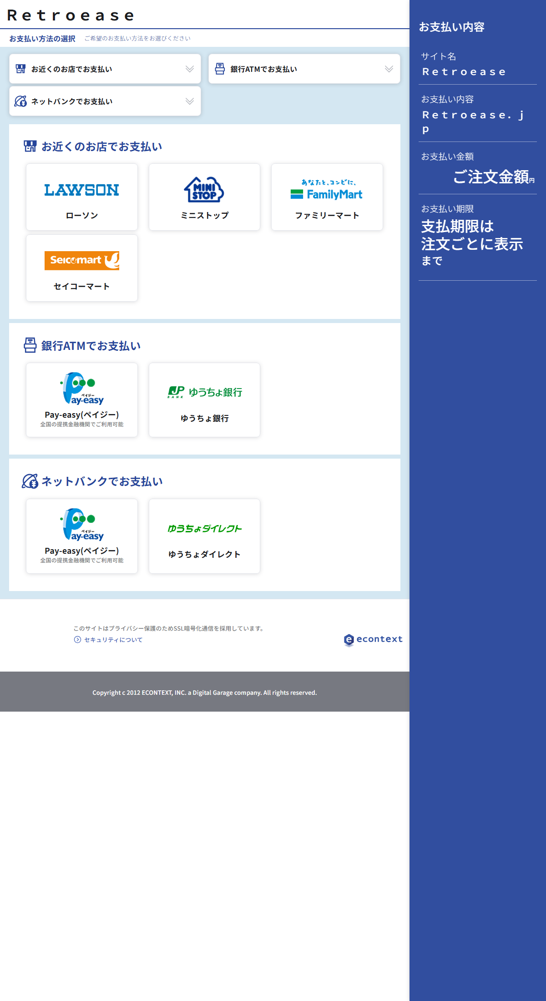Image resolution: width=546 pixels, height=1001 pixels.
Task: Click the Pay-easy logo under bank ATM section
Action: (x=82, y=389)
